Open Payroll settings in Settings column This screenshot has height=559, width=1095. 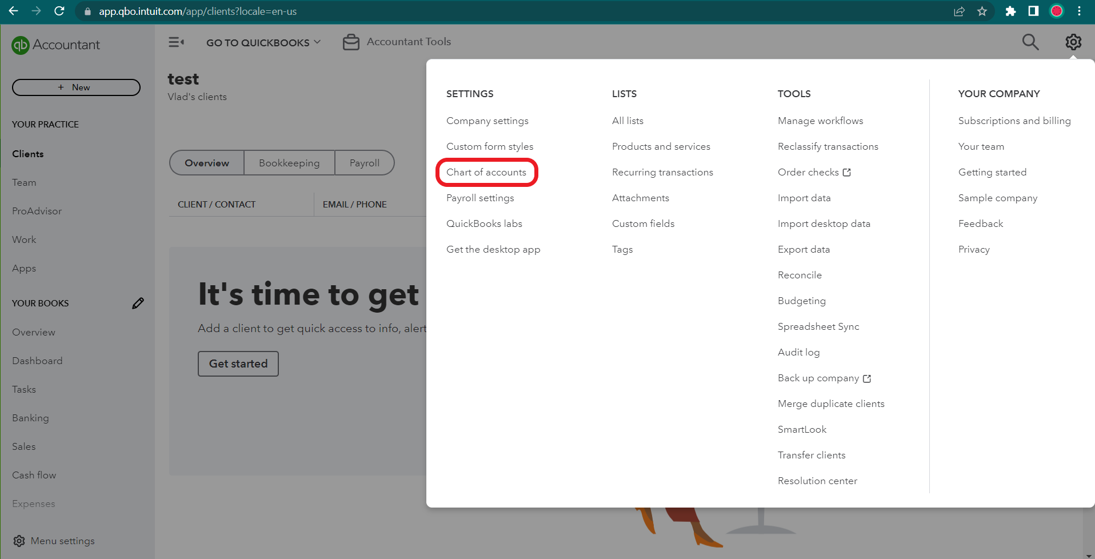click(480, 198)
